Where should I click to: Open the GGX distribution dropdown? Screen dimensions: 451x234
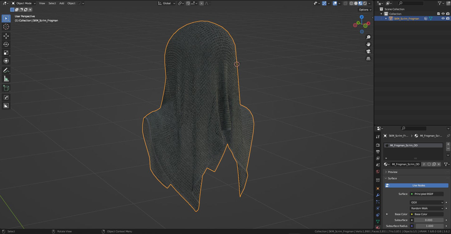[x=426, y=203]
